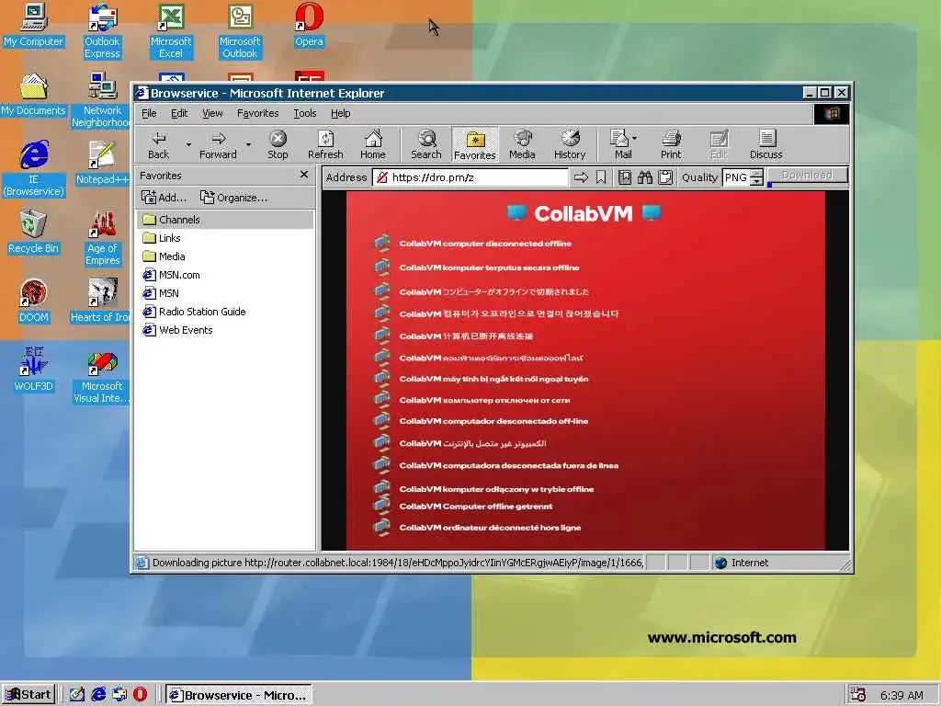Select Notepad++ desktop icon
This screenshot has width=941, height=706.
coord(102,163)
